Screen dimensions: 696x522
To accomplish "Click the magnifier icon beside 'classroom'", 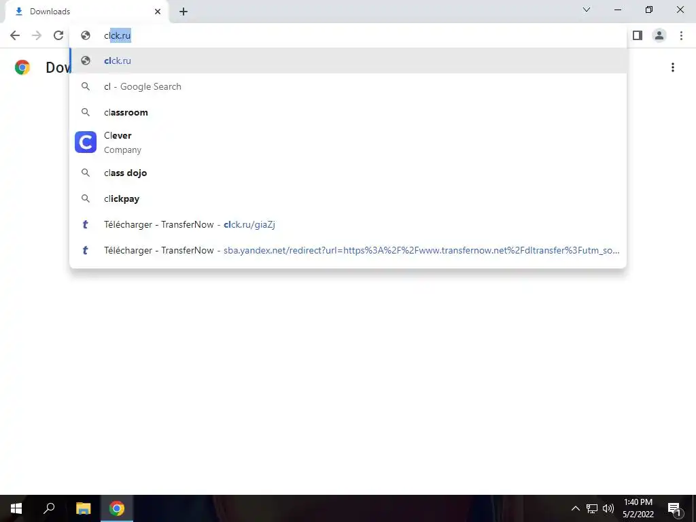I will 86,112.
